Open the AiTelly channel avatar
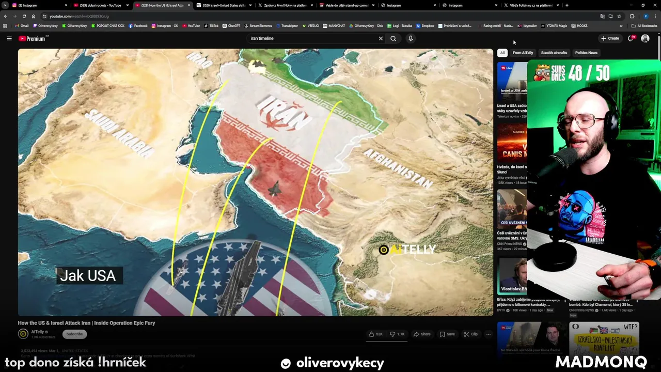 pos(23,334)
